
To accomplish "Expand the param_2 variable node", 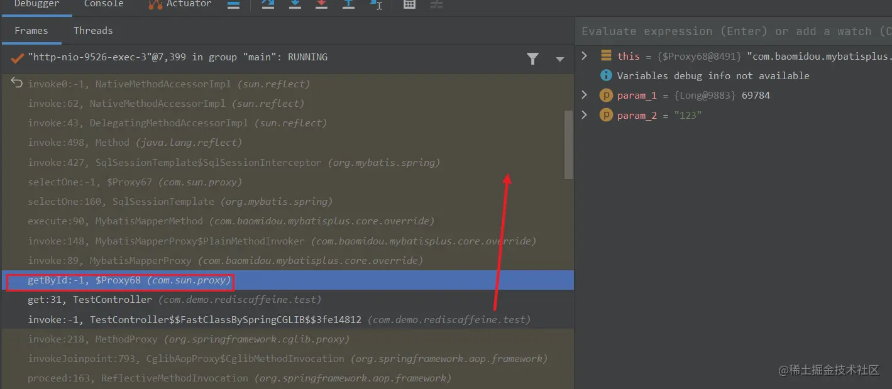I will click(584, 115).
